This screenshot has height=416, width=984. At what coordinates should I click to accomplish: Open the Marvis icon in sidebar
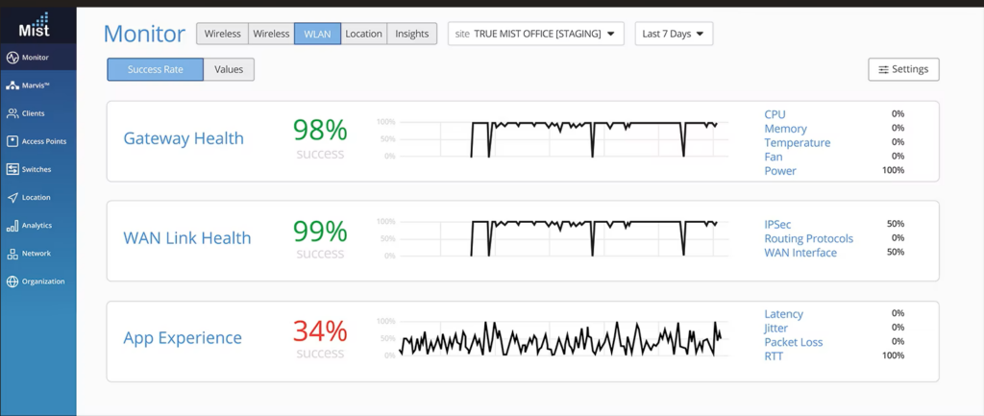point(12,86)
